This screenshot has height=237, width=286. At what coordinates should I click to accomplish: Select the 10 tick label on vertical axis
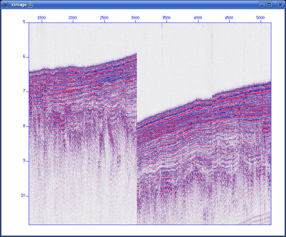23,196
